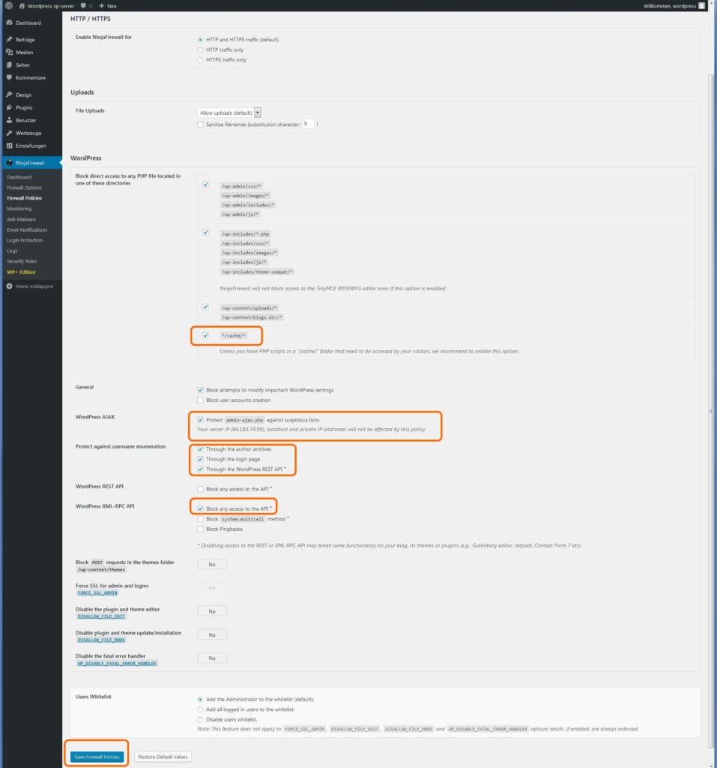The height and width of the screenshot is (768, 717).
Task: Open the Anti-Malware submenu item
Action: tap(22, 220)
